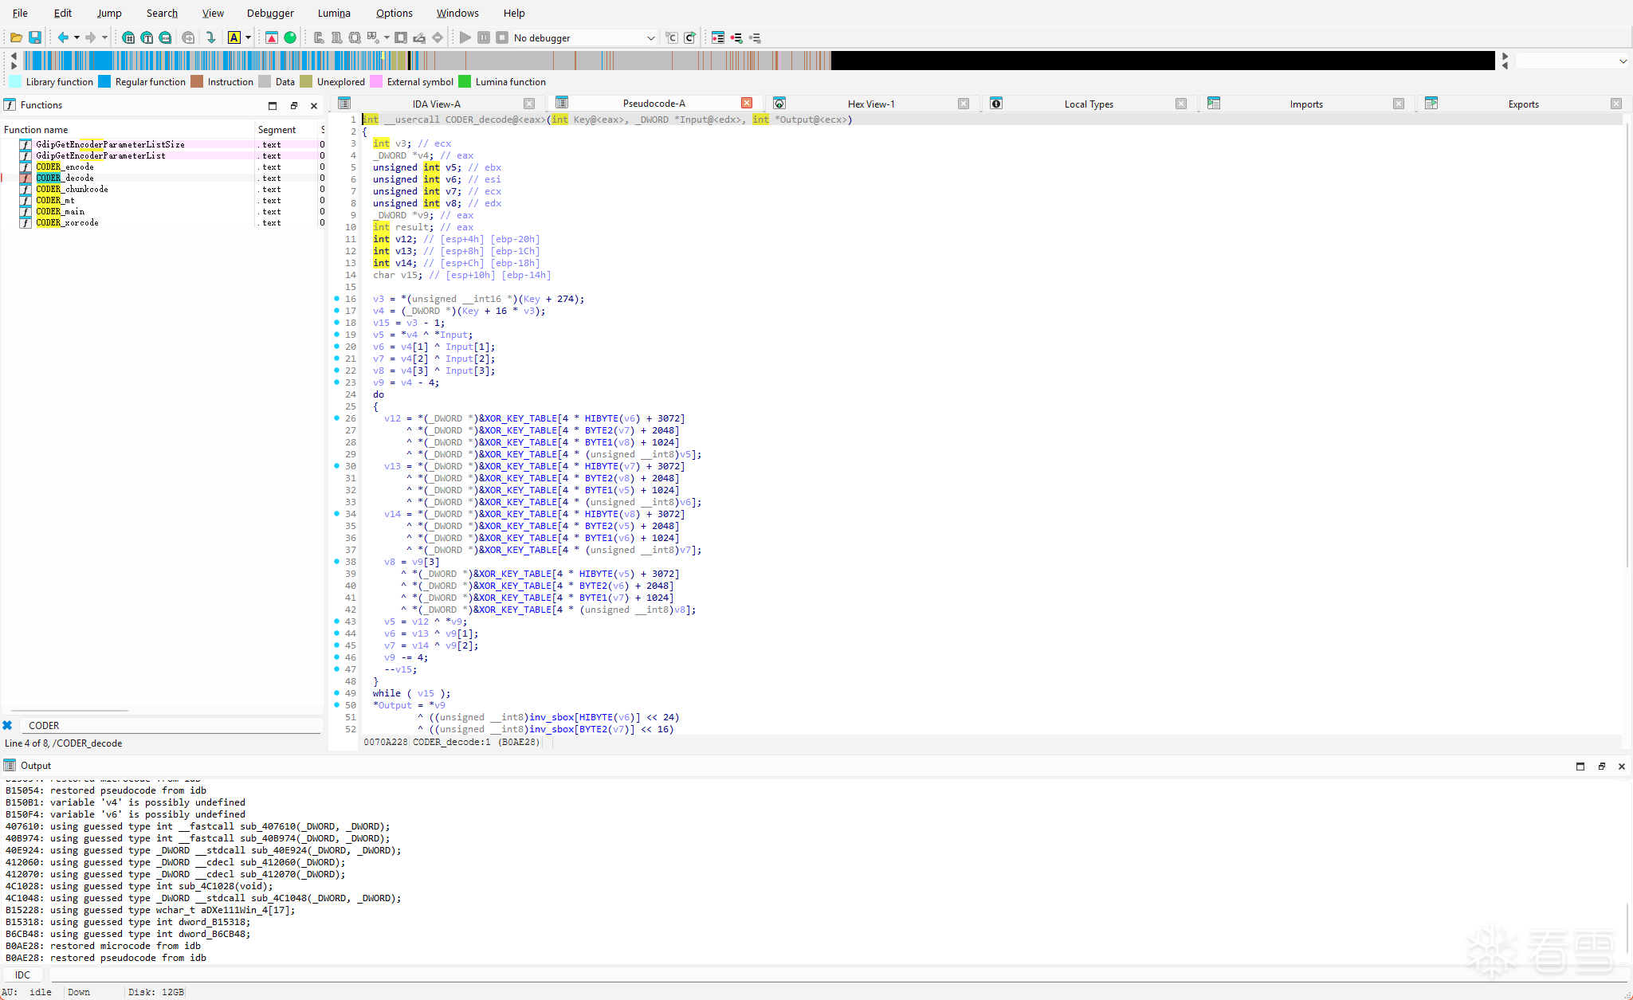Click the save database floppy icon
The image size is (1633, 1000).
(x=35, y=37)
